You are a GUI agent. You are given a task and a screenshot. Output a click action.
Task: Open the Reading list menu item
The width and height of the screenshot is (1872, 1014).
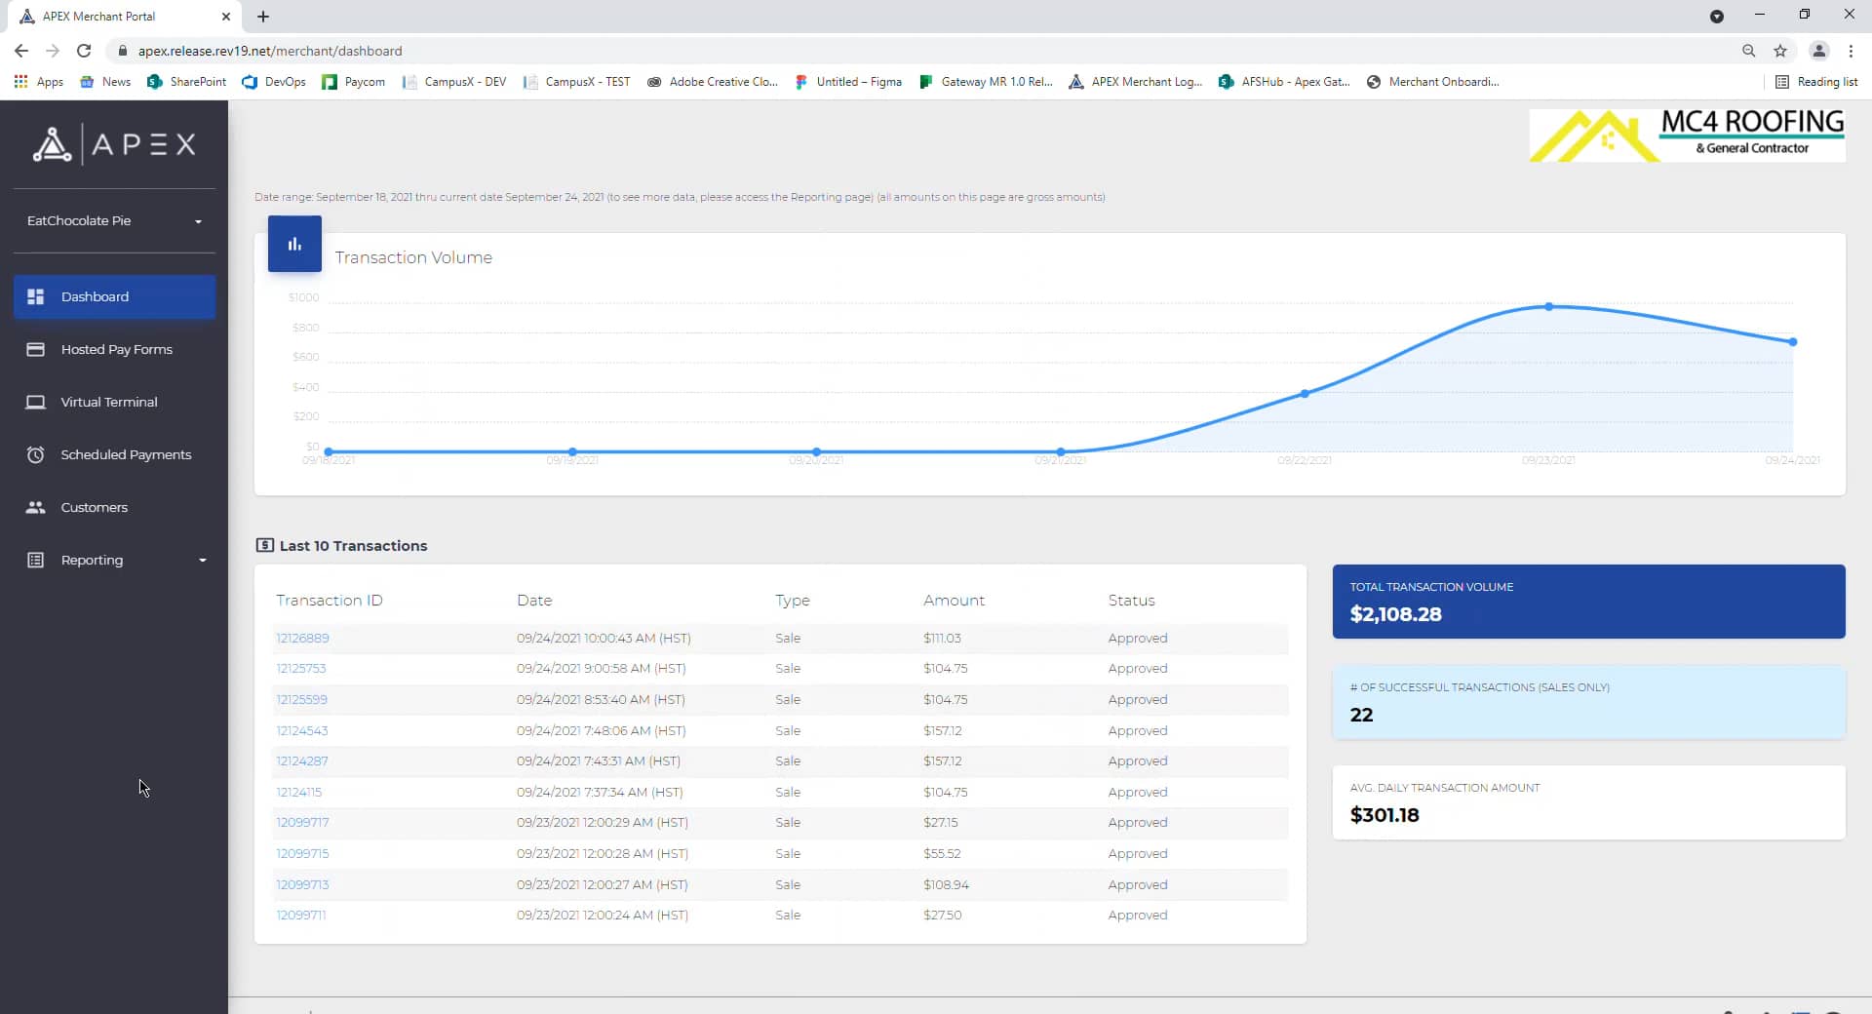coord(1816,82)
